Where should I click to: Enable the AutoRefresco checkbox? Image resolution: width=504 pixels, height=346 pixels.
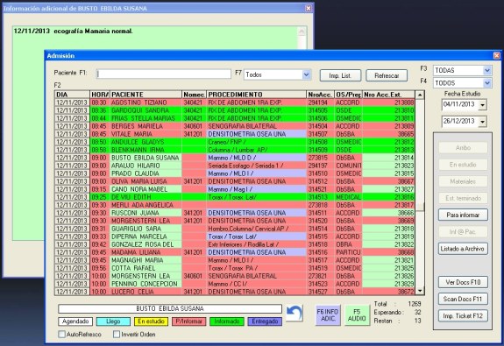coord(62,334)
